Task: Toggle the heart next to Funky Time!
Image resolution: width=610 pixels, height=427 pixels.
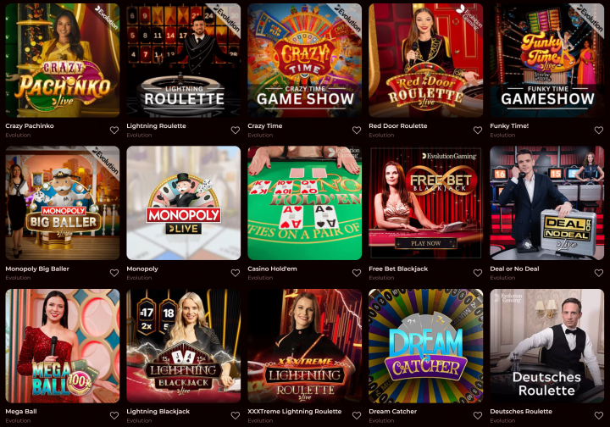Action: 599,130
